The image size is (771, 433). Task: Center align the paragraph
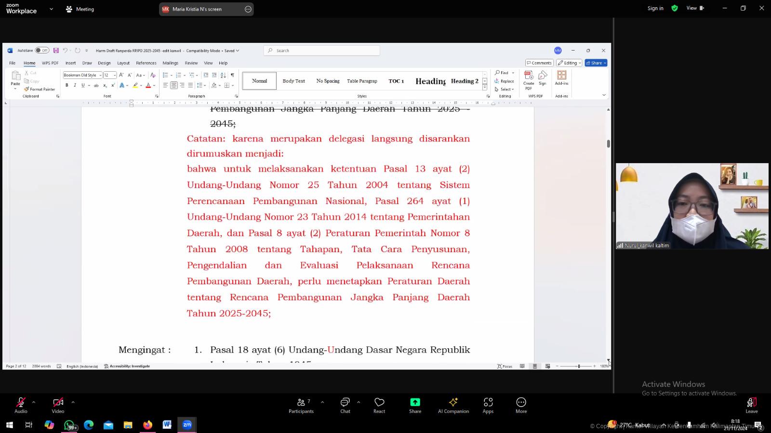point(173,85)
